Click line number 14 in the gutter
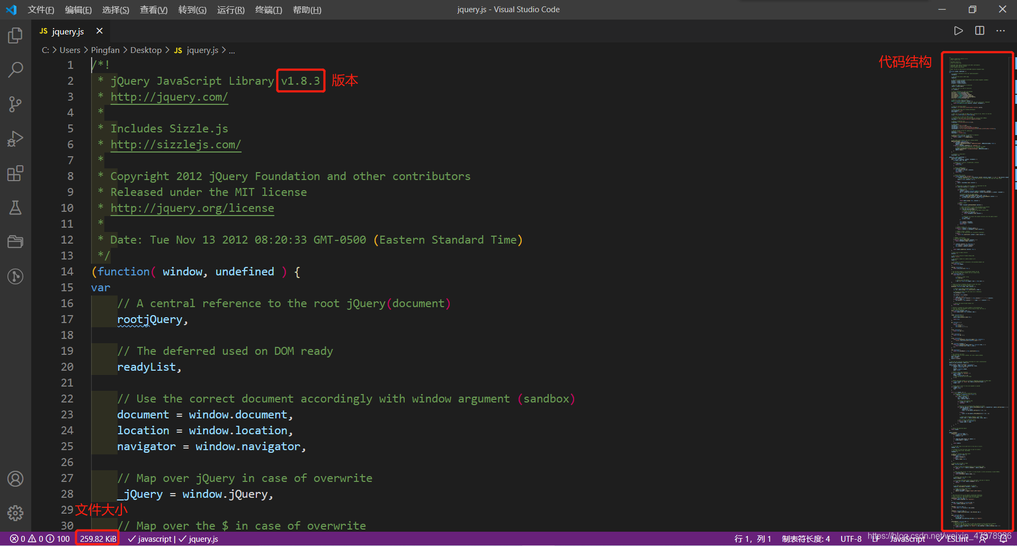1017x546 pixels. pyautogui.click(x=67, y=272)
